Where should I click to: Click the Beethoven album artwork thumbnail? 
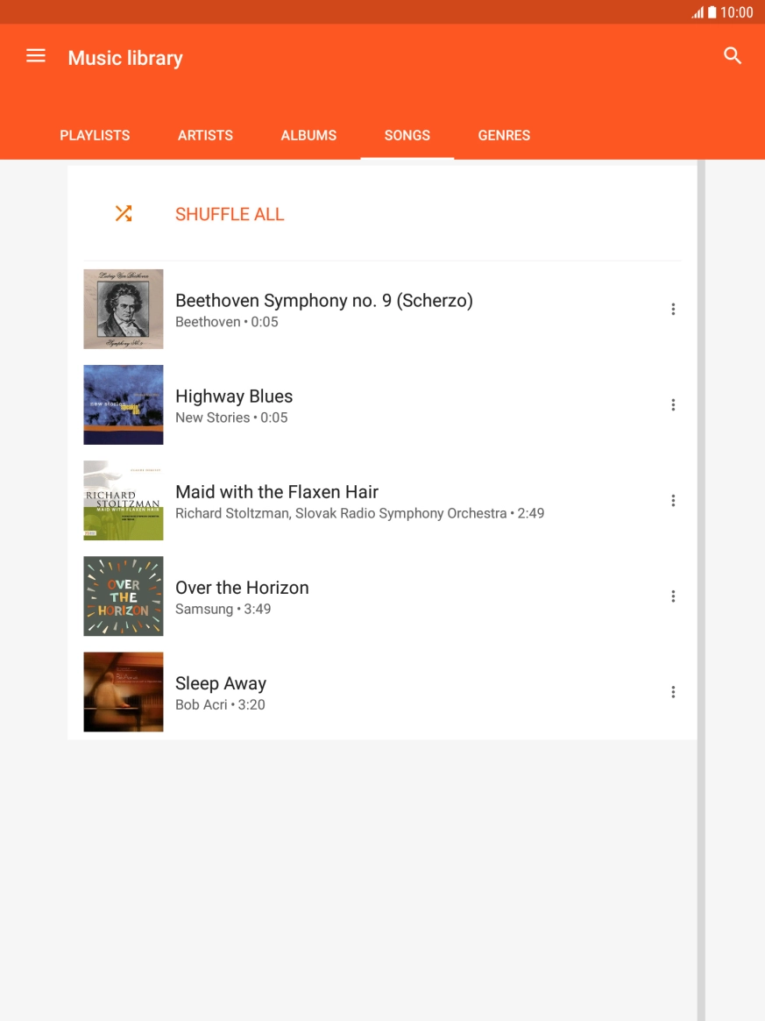(x=123, y=309)
